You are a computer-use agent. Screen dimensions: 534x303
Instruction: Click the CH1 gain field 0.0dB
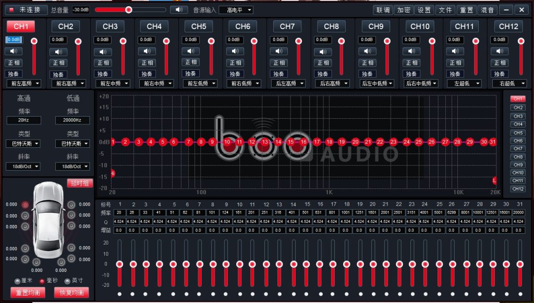(x=14, y=40)
